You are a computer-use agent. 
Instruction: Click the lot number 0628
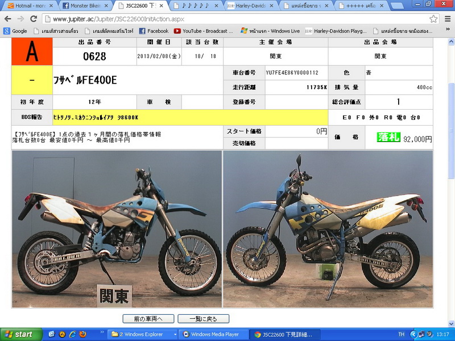click(94, 56)
